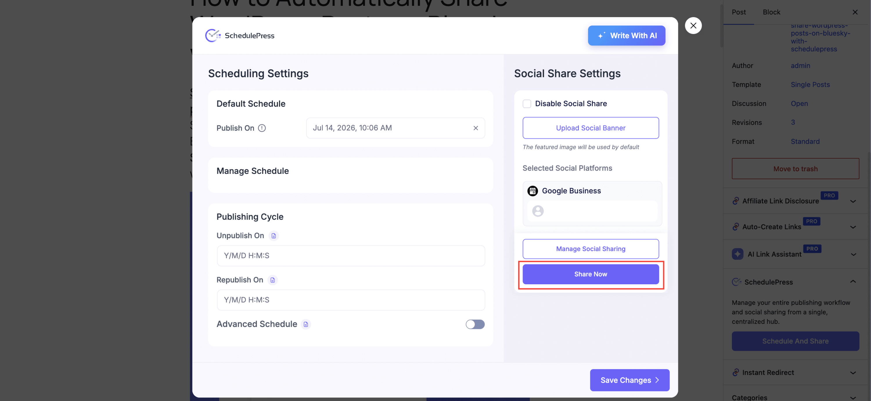Expand the Auto-Create Links panel
Viewport: 871px width, 401px height.
pyautogui.click(x=853, y=227)
